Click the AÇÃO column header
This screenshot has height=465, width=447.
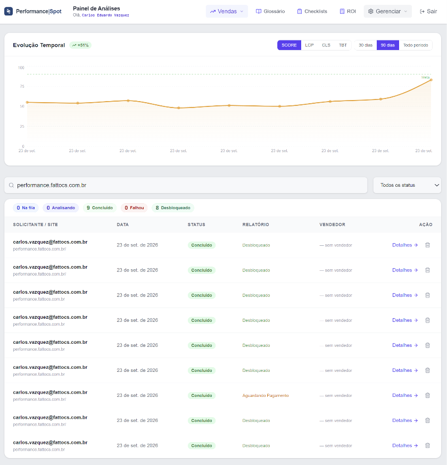click(x=426, y=225)
